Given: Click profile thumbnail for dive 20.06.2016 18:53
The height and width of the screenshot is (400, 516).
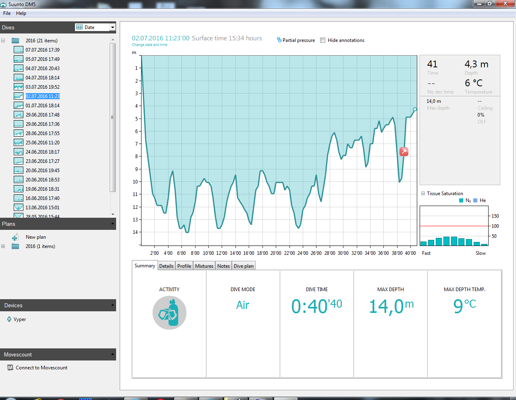Looking at the screenshot, I should (x=19, y=180).
